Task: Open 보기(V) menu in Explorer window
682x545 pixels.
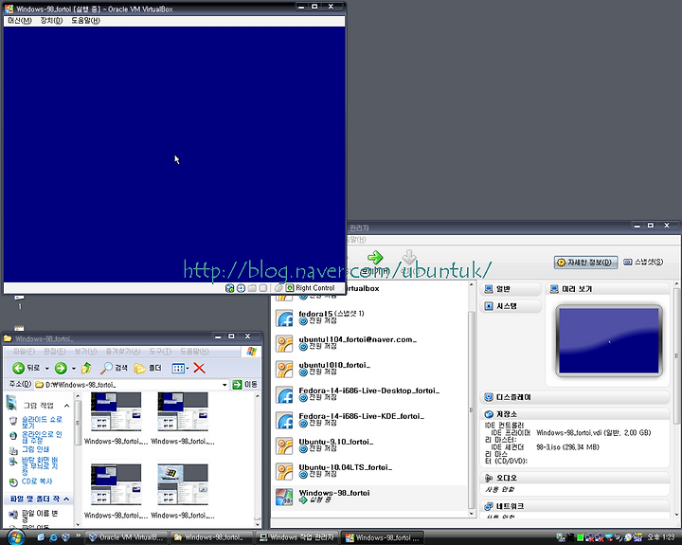Action: pos(85,352)
